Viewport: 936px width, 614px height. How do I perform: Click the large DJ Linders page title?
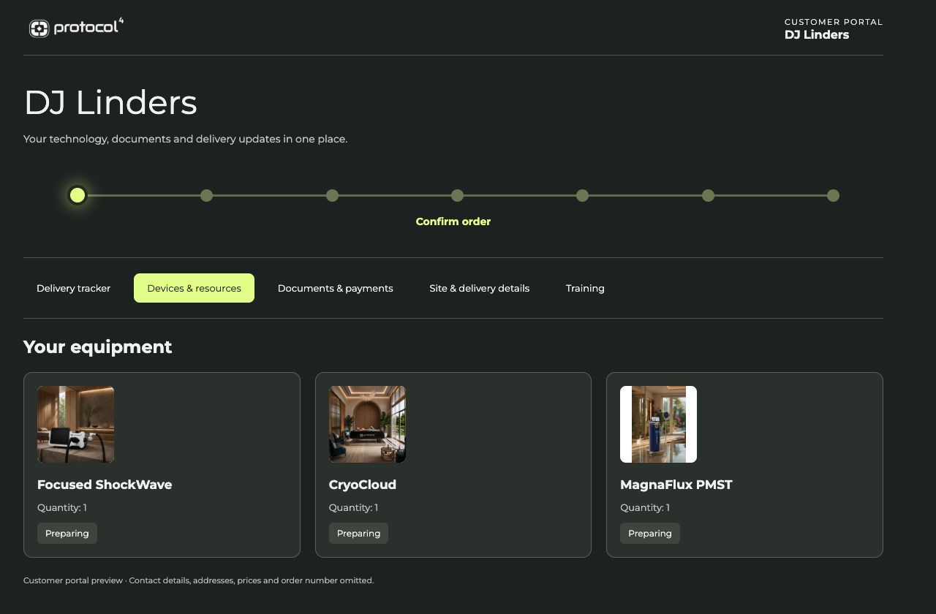point(110,102)
